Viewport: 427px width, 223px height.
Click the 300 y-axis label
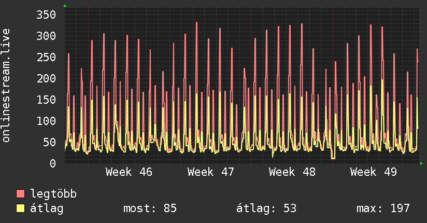46,36
